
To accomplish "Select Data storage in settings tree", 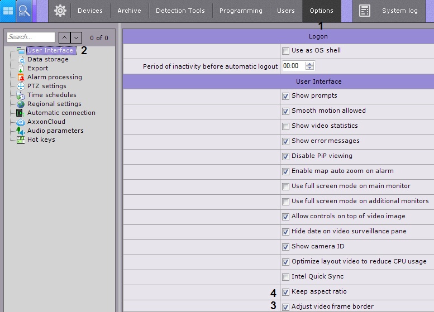I will coord(48,59).
